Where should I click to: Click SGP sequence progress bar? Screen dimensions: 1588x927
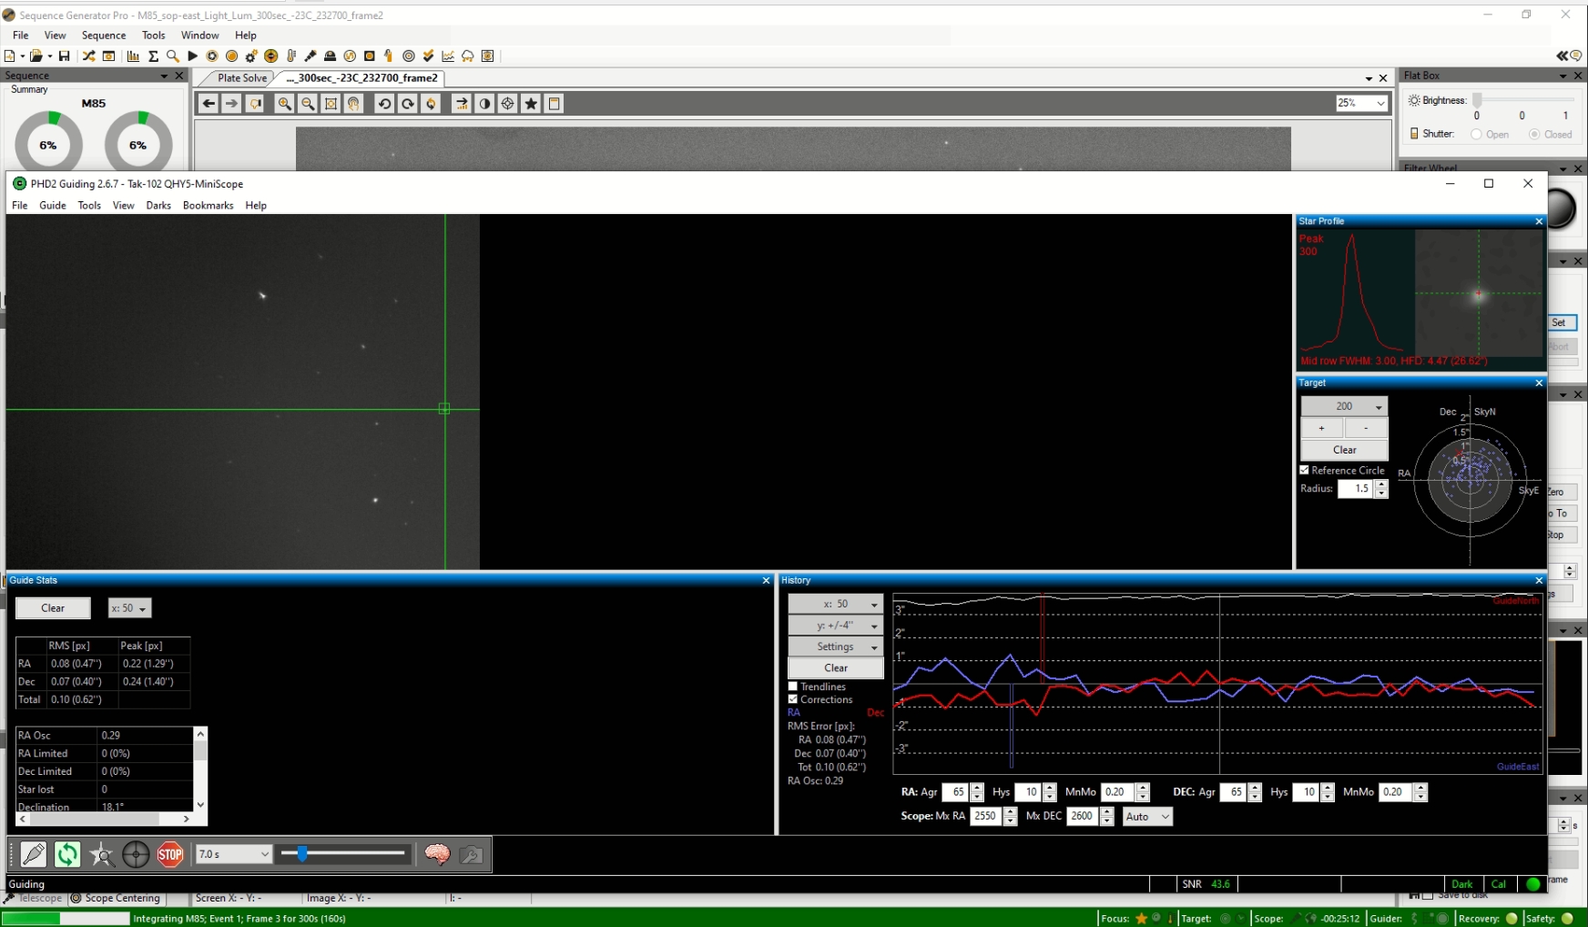point(66,918)
